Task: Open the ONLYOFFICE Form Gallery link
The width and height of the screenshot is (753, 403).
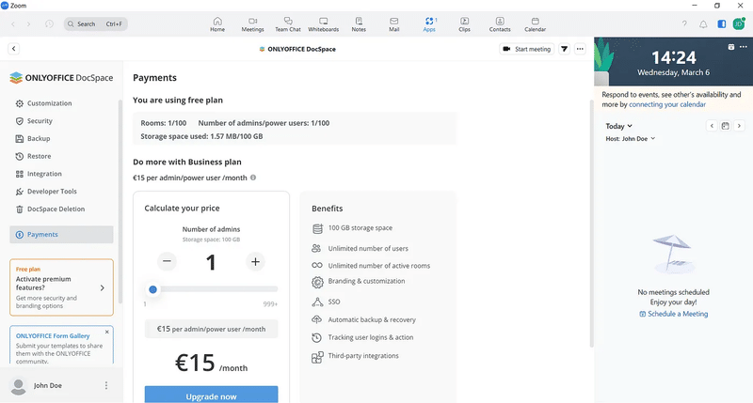Action: click(x=53, y=336)
